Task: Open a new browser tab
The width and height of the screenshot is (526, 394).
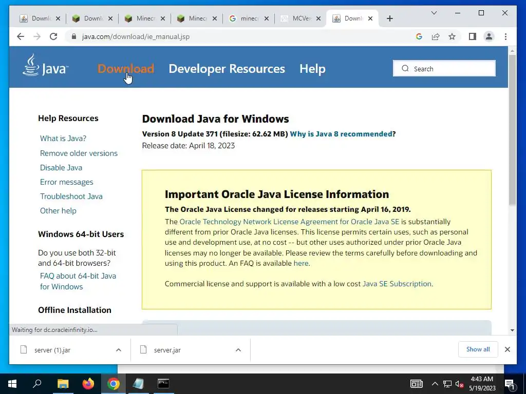Action: [x=389, y=18]
